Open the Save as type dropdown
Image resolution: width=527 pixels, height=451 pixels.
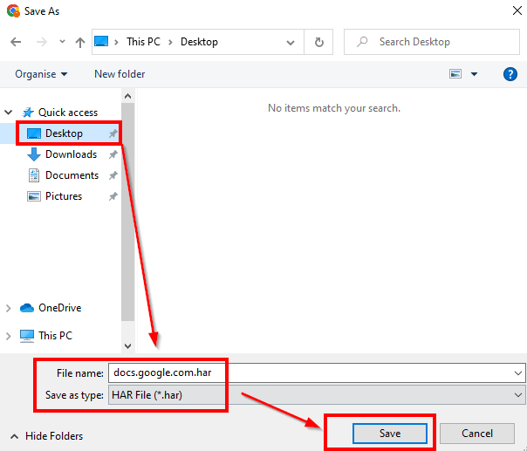pos(317,395)
